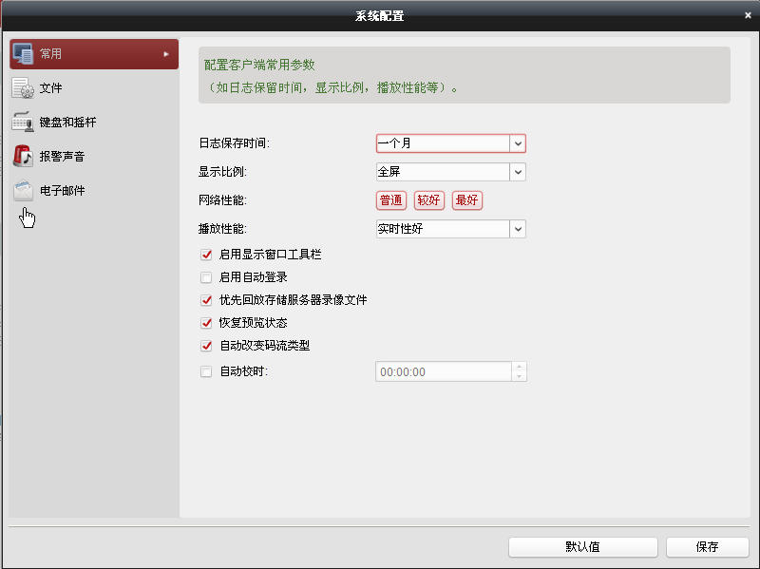
Task: Open the log retention time dropdown
Action: click(519, 142)
